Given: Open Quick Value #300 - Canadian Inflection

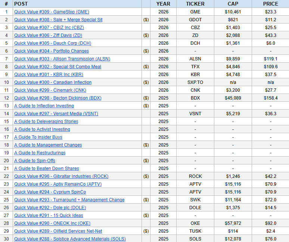Looking at the screenshot, I should click(53, 82).
